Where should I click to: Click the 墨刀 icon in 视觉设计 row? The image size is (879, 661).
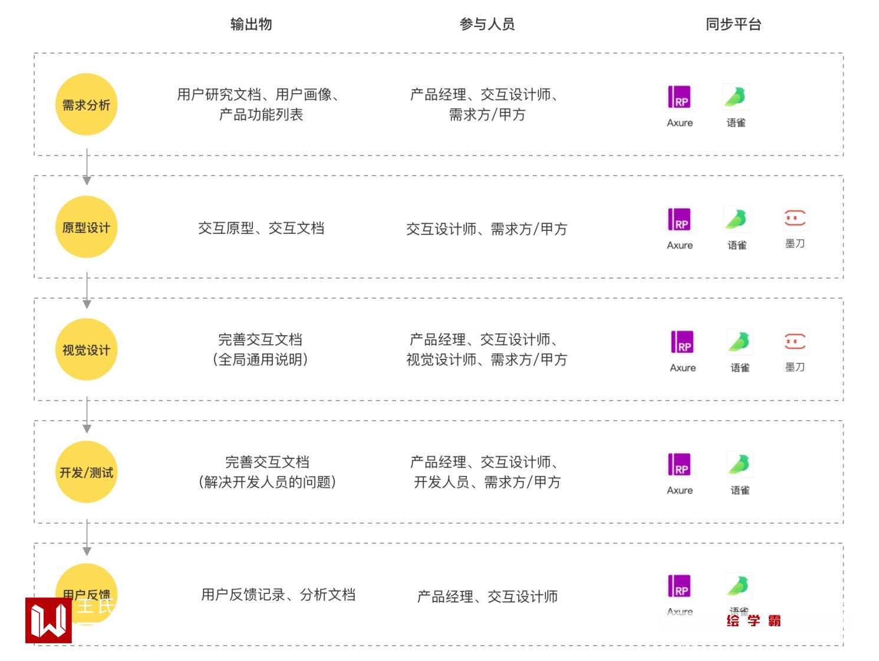[x=794, y=342]
